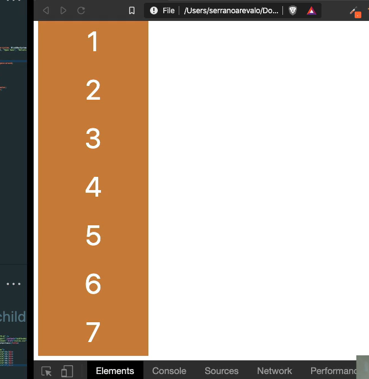Switch to the Console tab
Screen dimensions: 369x379
(169, 371)
